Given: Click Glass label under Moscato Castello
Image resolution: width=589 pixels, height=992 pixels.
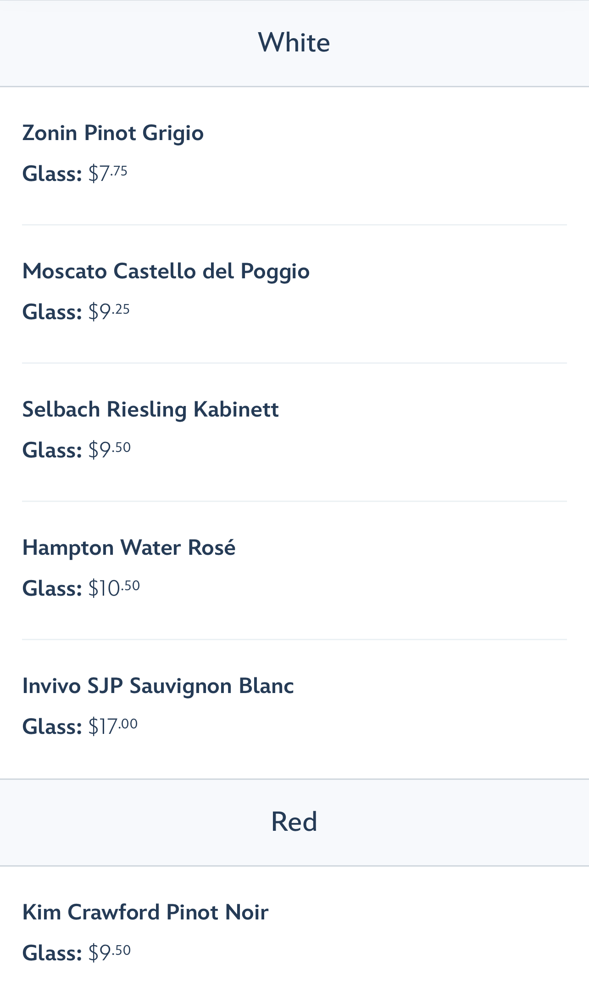Looking at the screenshot, I should [x=52, y=312].
